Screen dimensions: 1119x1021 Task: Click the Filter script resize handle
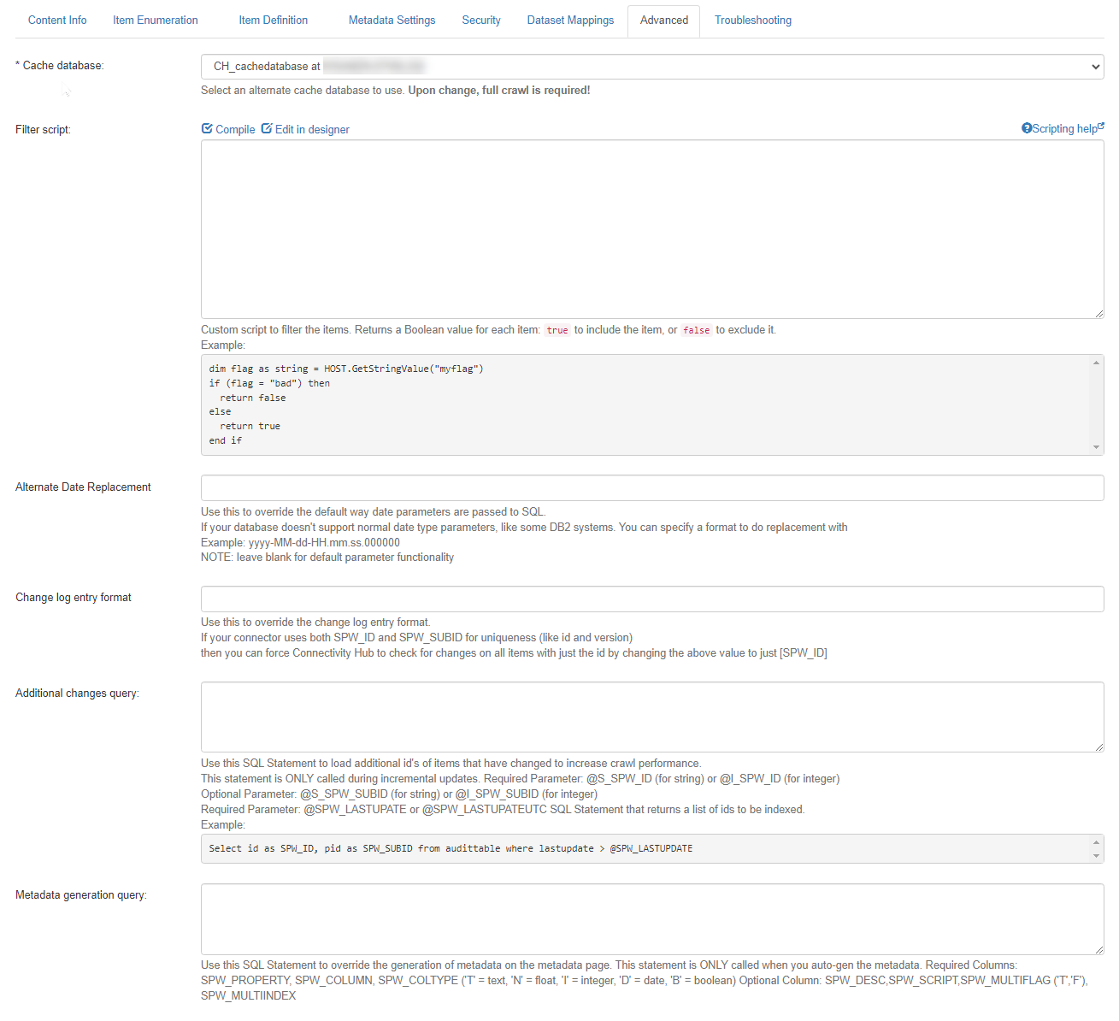tap(1098, 314)
